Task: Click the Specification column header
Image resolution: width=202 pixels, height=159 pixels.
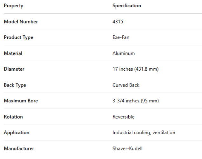Action: click(127, 6)
